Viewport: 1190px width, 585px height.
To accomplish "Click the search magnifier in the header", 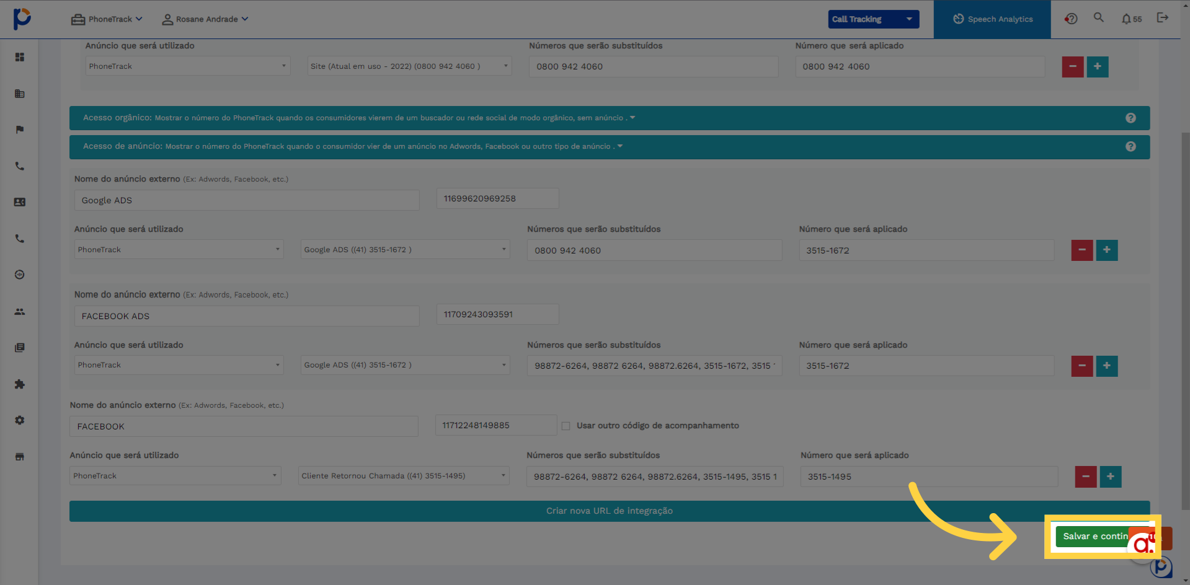I will tap(1099, 17).
